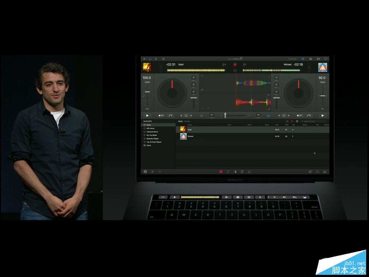The width and height of the screenshot is (369, 277).
Task: Select the My Top Rated playlist
Action: coord(158,135)
